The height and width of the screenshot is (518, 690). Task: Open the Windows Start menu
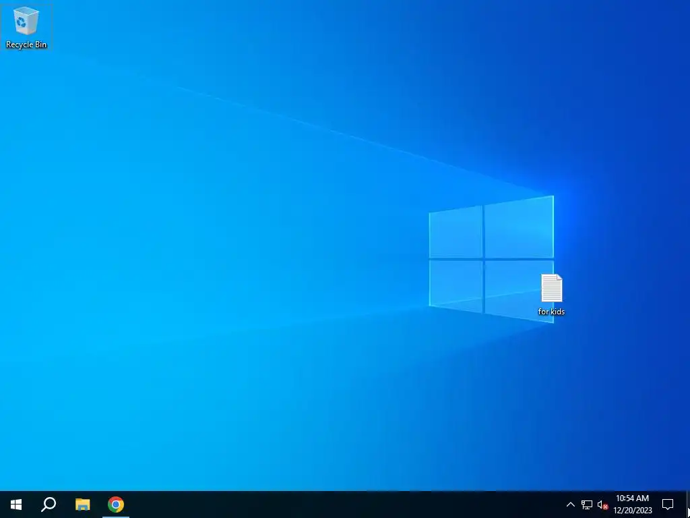16,505
